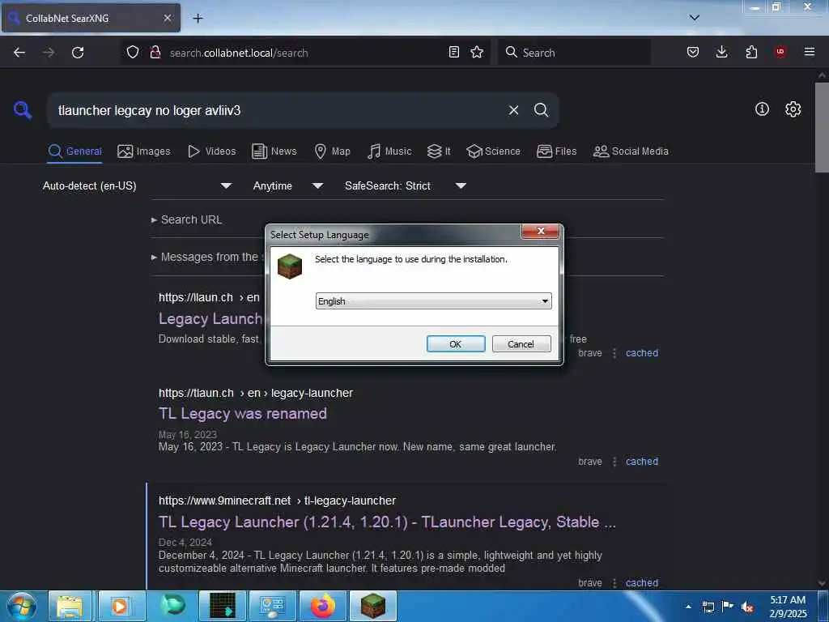Switch to Images search category
This screenshot has height=622, width=829.
coord(144,151)
